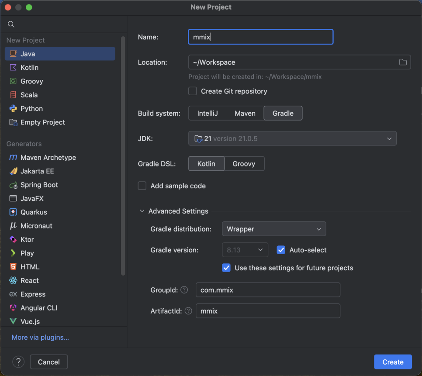Click the Cancel button
The height and width of the screenshot is (376, 422).
point(49,362)
